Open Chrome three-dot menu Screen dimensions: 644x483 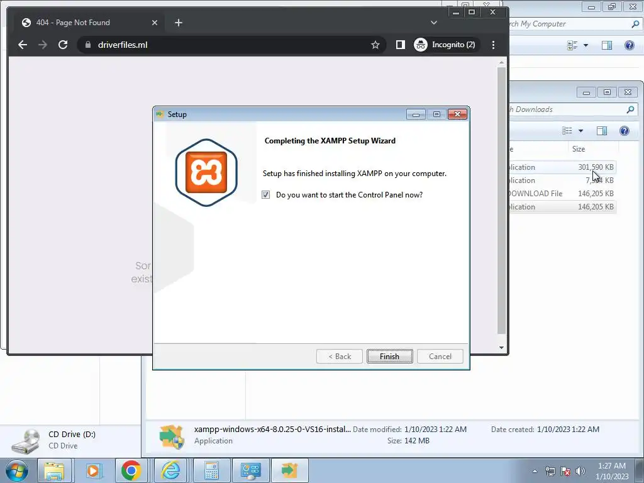click(493, 45)
